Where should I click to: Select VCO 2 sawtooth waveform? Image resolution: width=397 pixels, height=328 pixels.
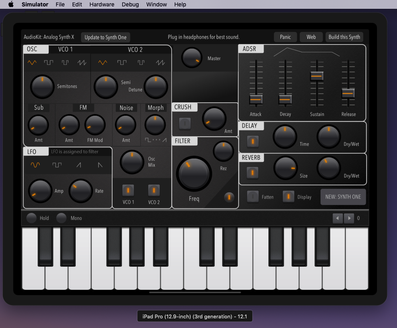[x=160, y=62]
